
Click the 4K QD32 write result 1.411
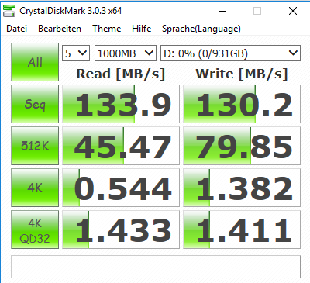[x=242, y=230]
